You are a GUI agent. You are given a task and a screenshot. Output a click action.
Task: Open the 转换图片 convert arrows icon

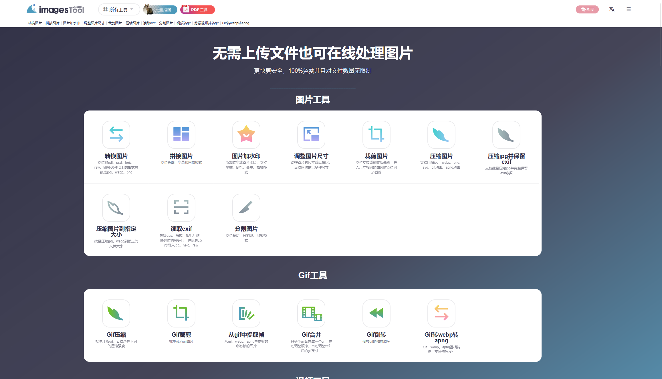coord(116,135)
